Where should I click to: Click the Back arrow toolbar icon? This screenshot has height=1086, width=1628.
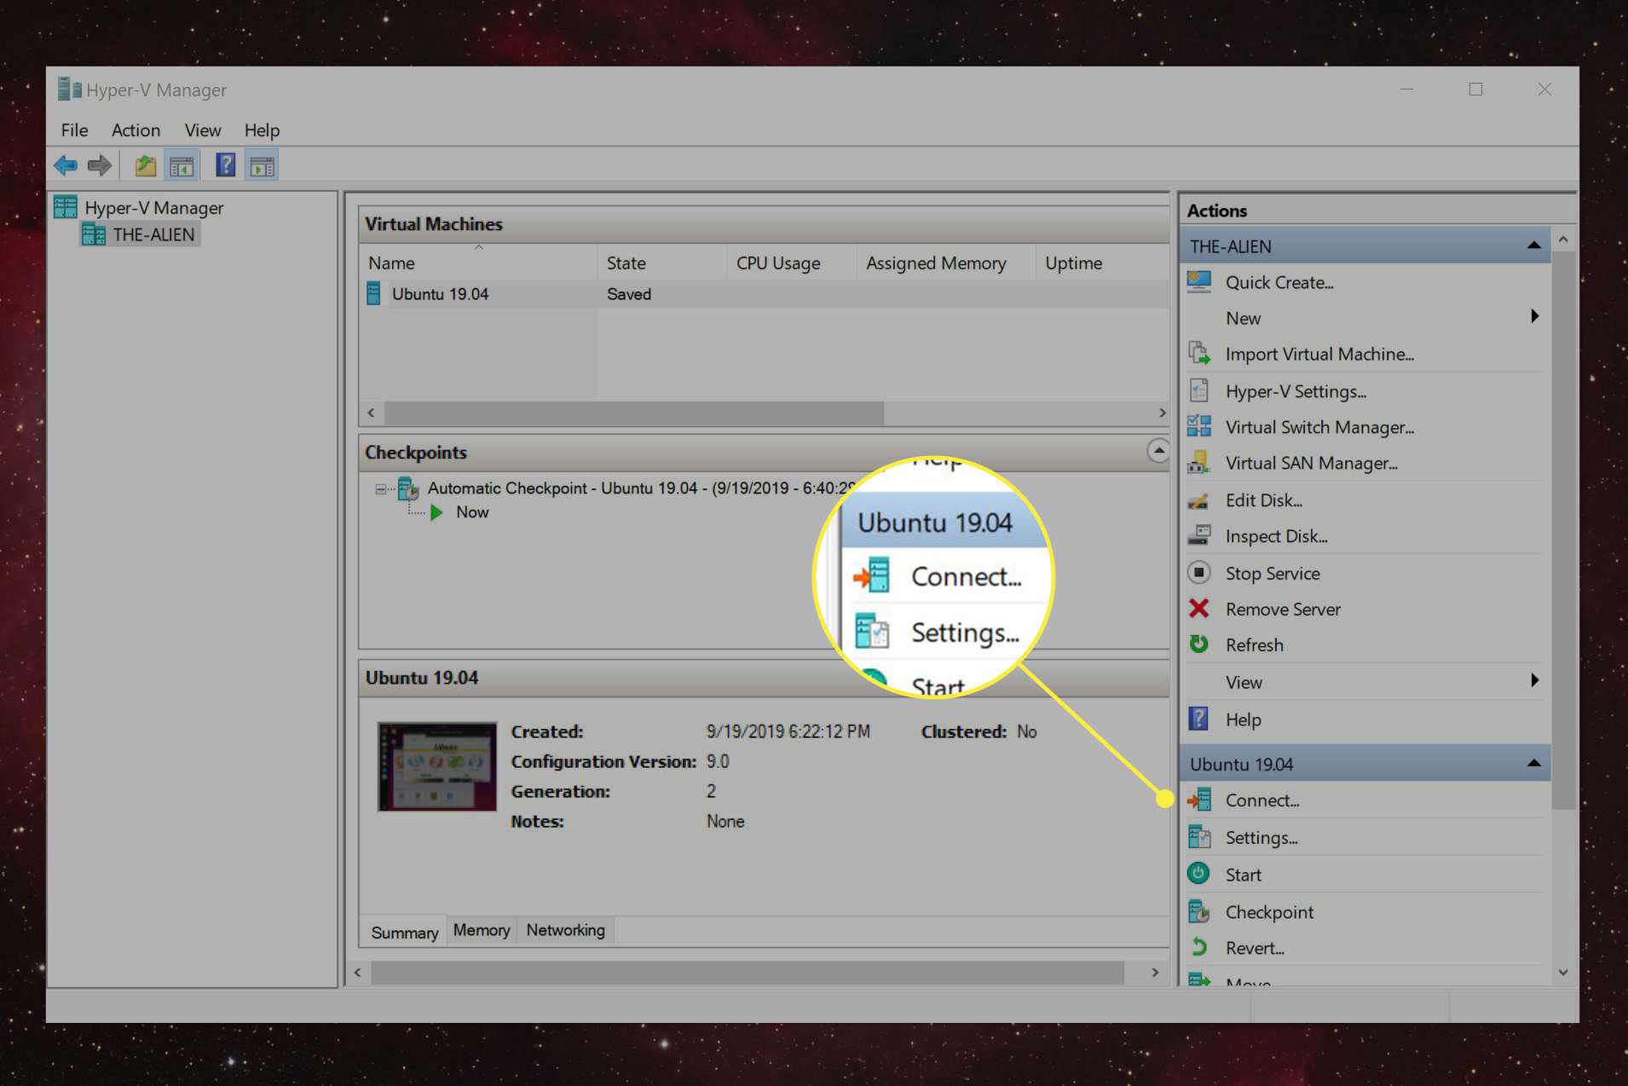coord(66,165)
